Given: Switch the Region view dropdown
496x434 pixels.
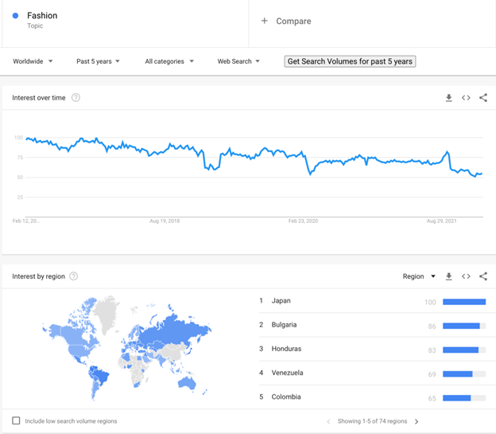Looking at the screenshot, I should coord(419,276).
